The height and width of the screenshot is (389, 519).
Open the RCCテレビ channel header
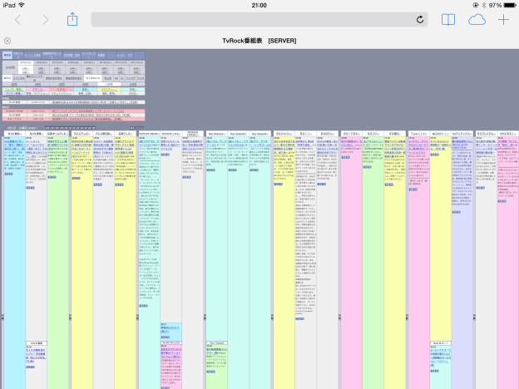coord(82,134)
